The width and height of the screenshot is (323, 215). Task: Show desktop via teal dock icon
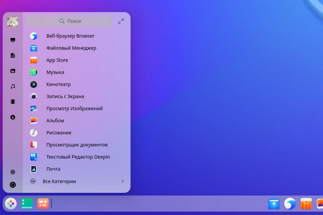pos(27,204)
